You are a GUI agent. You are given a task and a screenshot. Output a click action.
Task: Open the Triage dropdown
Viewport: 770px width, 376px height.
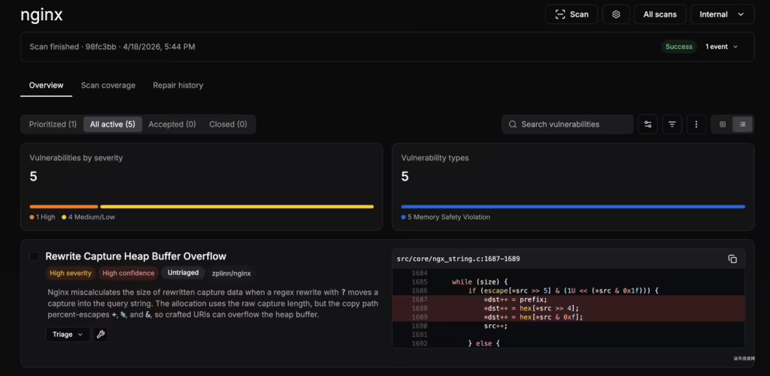point(68,335)
